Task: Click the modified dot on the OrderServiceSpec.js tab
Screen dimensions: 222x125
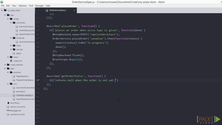Action: (74, 10)
